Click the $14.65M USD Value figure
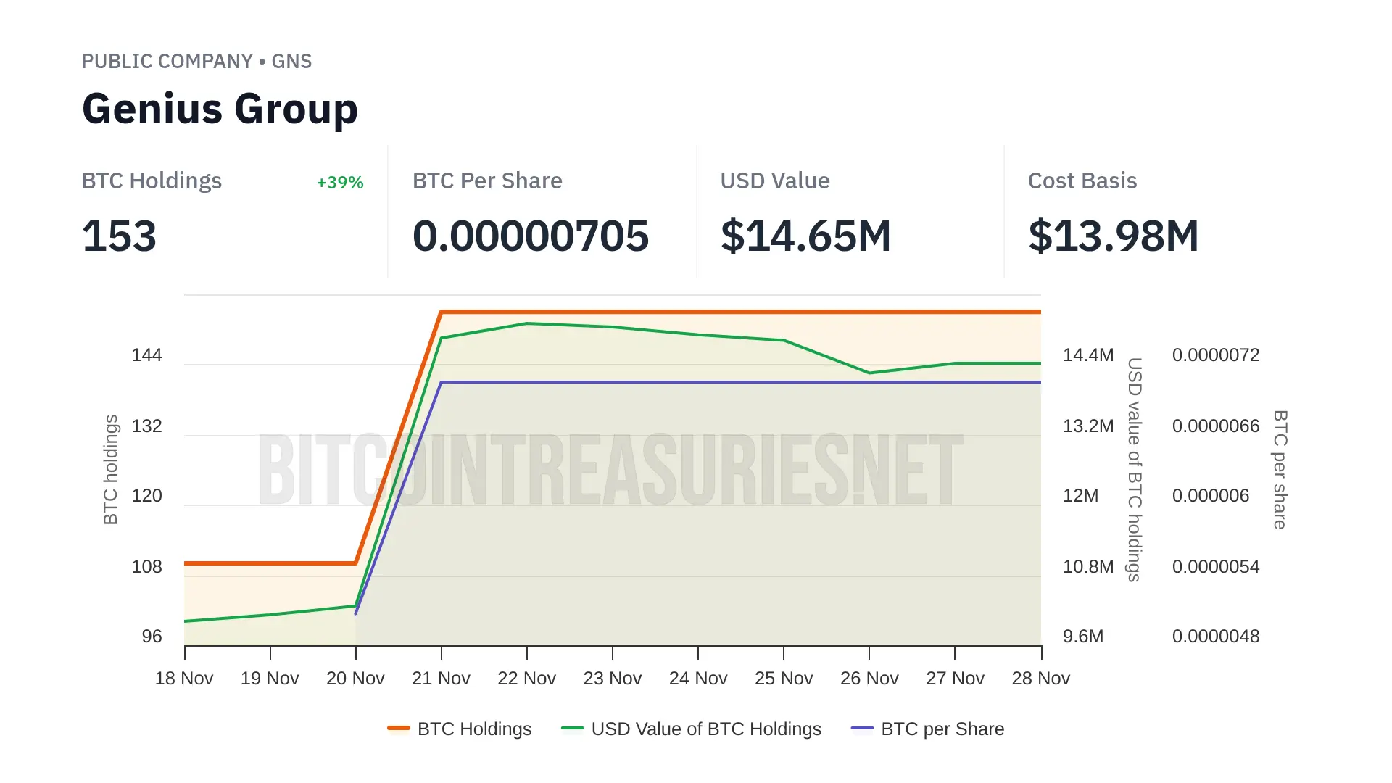1392x783 pixels. click(x=805, y=236)
